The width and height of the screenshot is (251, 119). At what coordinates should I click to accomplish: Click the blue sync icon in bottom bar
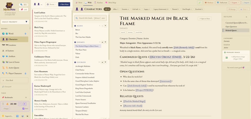[x=18, y=116]
